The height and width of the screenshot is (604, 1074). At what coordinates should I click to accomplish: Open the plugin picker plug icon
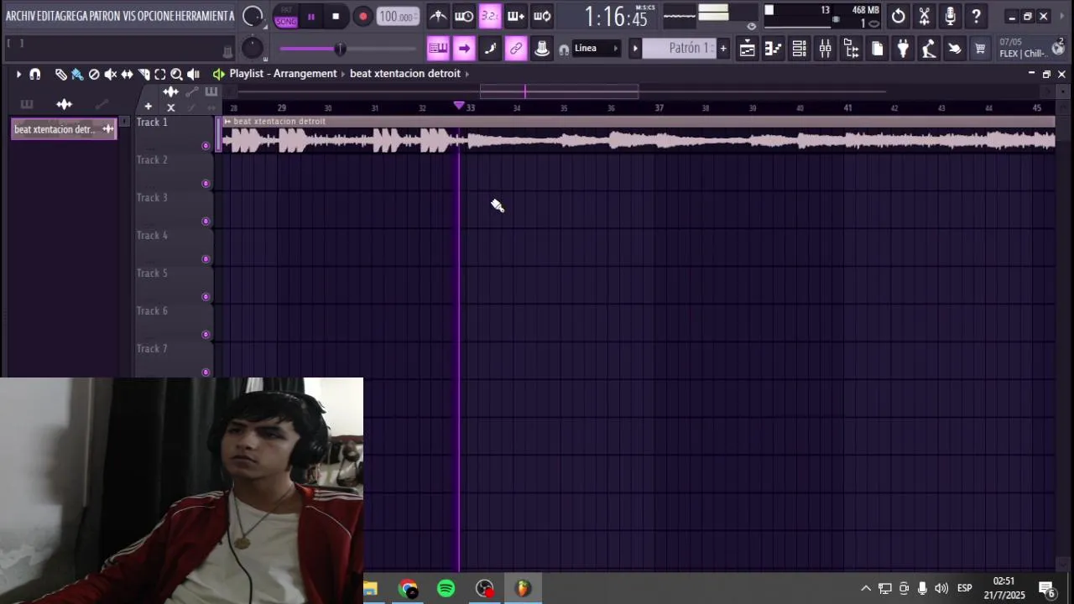903,49
